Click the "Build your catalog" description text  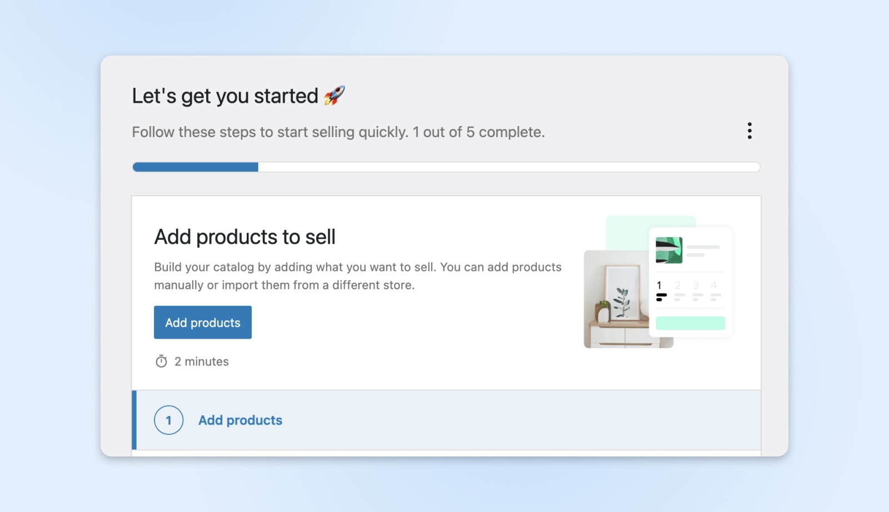click(357, 276)
